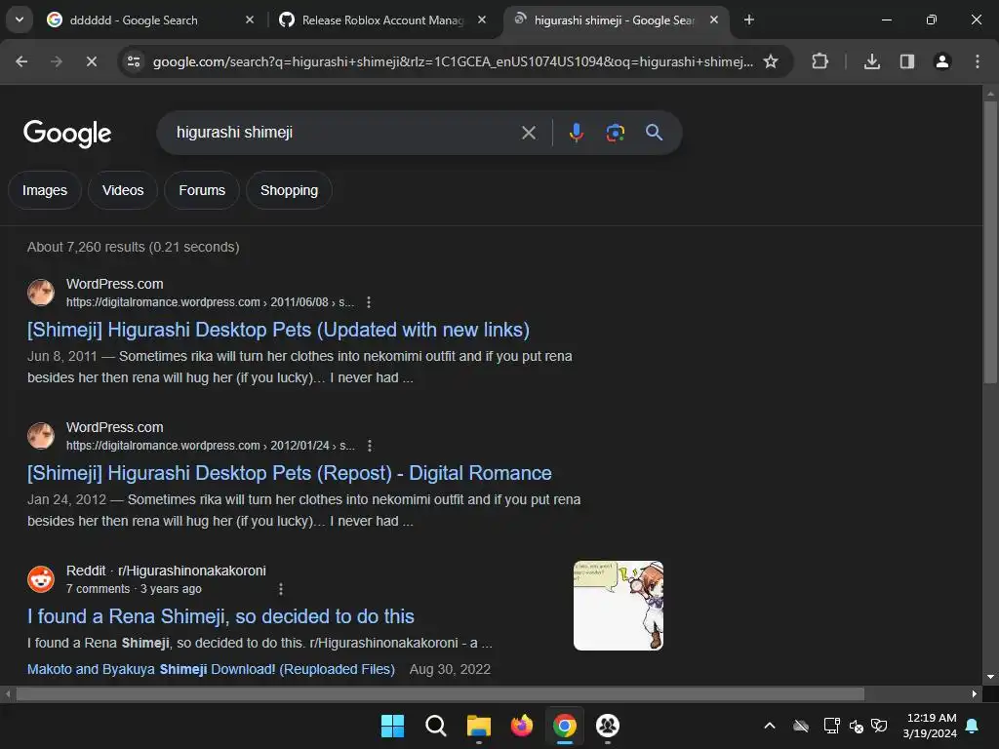The image size is (999, 749).
Task: Close the Roblox Account Manager GitHub tab
Action: [x=482, y=20]
